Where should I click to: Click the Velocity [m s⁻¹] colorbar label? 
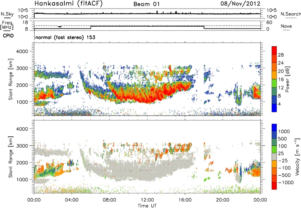pyautogui.click(x=297, y=157)
